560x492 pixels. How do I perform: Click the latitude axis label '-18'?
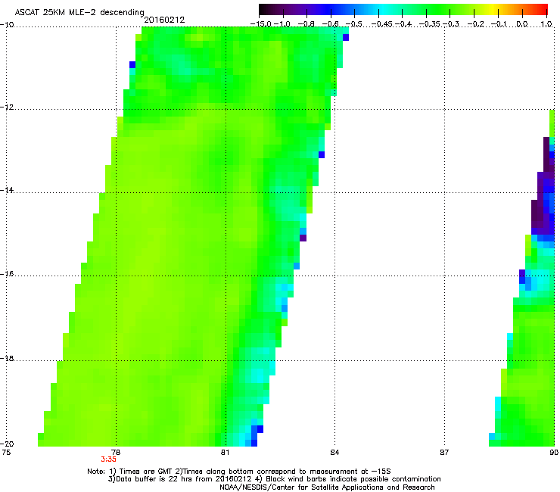[x=7, y=358]
